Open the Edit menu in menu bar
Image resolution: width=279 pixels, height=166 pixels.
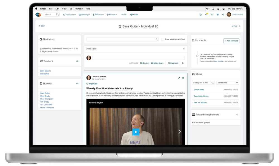coord(57,9)
